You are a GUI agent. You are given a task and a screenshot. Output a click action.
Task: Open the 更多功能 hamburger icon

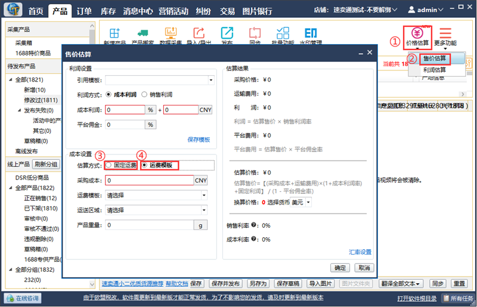[x=445, y=33]
